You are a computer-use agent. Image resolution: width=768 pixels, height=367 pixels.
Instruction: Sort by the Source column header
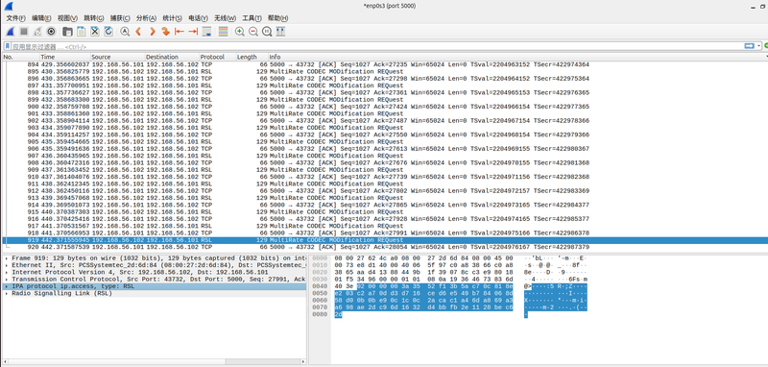coord(117,57)
